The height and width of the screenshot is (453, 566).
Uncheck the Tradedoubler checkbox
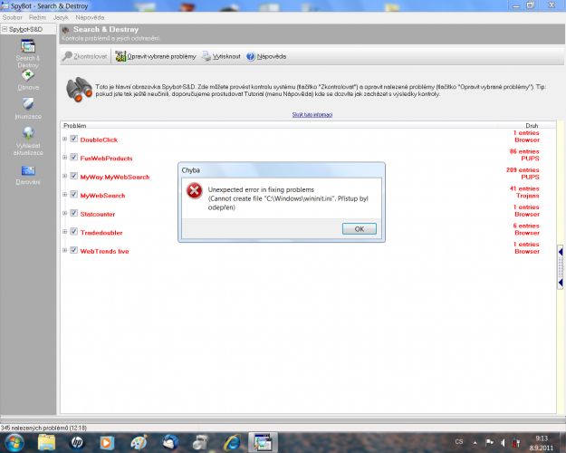pos(74,232)
